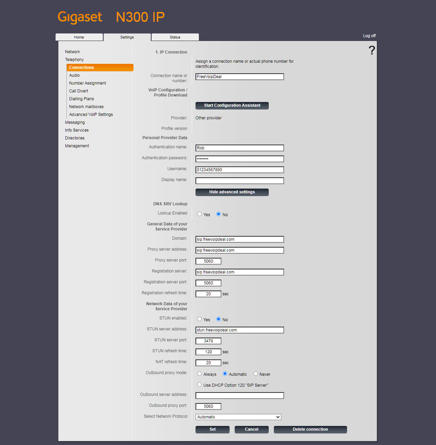The width and height of the screenshot is (436, 445).
Task: Open the Status tab
Action: tap(175, 37)
